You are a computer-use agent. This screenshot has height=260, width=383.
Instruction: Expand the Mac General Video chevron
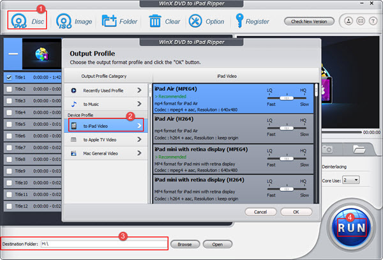click(139, 153)
